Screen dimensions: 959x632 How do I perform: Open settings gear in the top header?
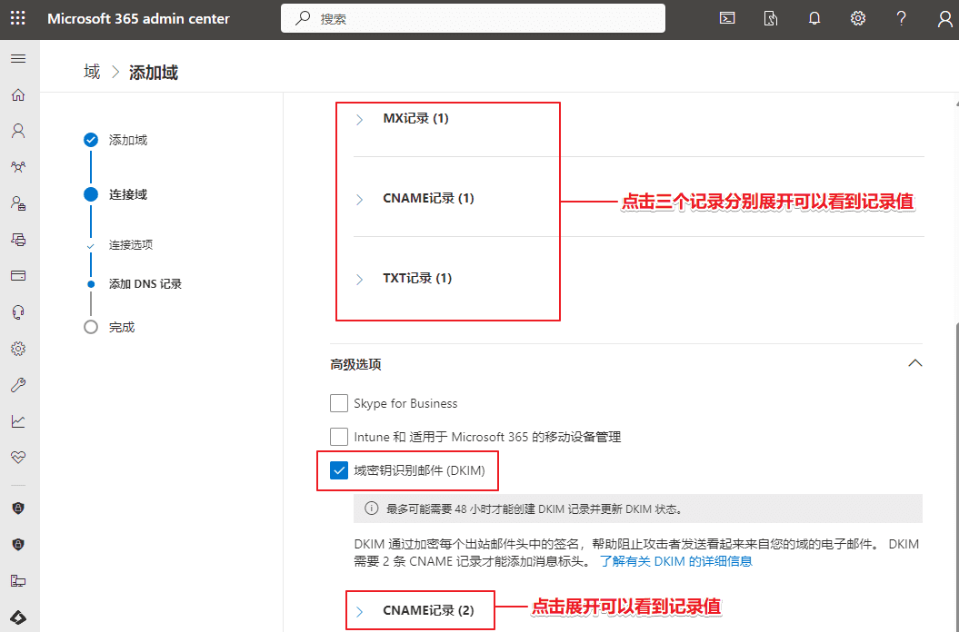click(858, 18)
